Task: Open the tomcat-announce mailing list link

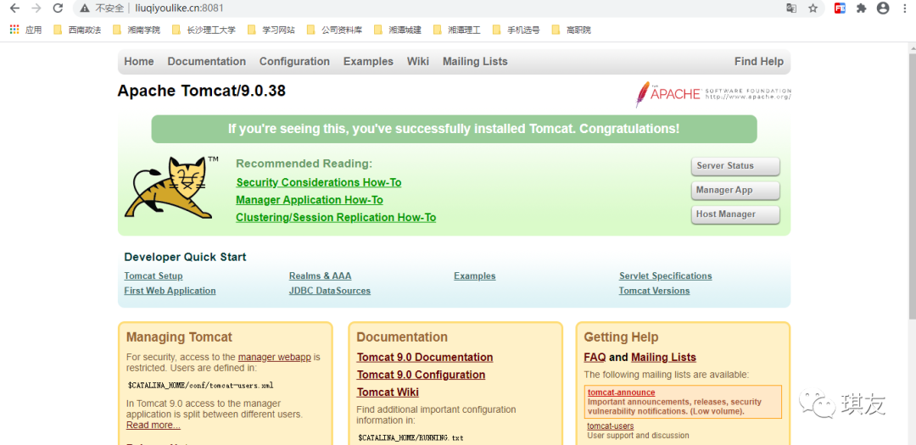Action: click(x=621, y=392)
